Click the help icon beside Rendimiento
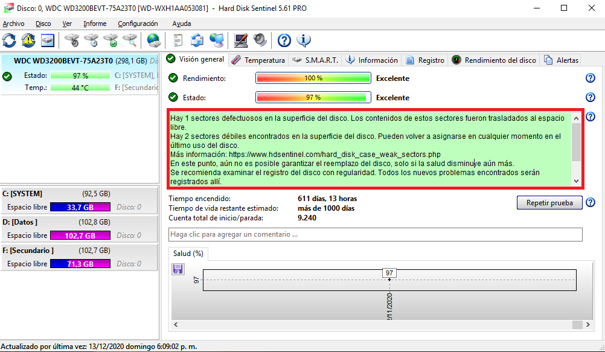The height and width of the screenshot is (352, 605). click(591, 78)
